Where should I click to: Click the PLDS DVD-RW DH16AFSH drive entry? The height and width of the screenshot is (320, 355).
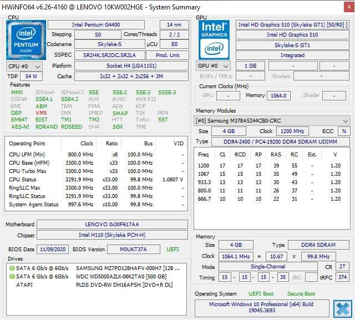click(x=97, y=285)
